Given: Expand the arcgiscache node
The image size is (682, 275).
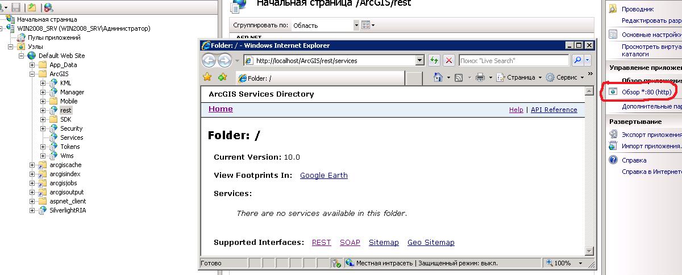Looking at the screenshot, I should [32, 165].
